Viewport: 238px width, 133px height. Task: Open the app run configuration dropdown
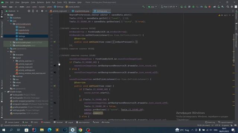152,7
